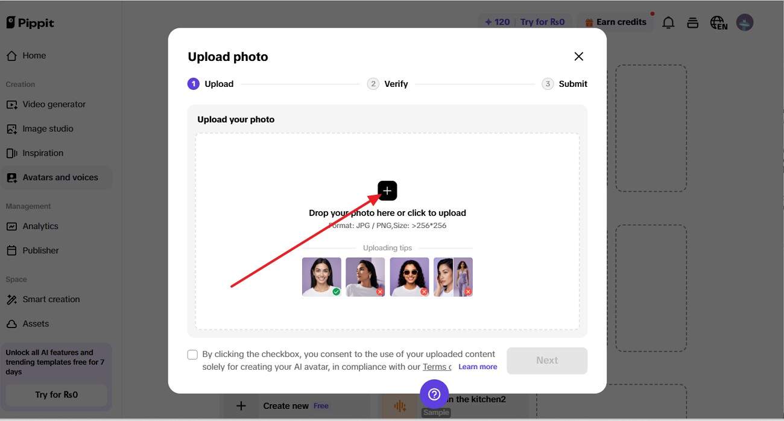Screen dimensions: 784x421
Task: Click the Analytics chart icon
Action: click(11, 226)
